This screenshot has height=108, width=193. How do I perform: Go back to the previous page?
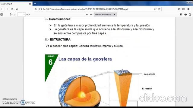2,9
